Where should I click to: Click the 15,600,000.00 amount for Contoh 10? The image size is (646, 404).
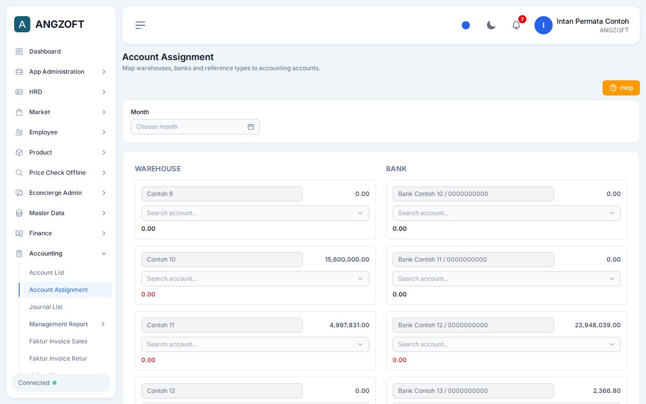pos(347,260)
